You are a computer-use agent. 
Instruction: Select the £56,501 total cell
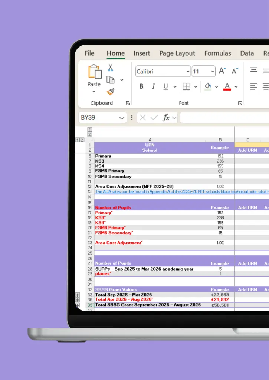tap(220, 305)
